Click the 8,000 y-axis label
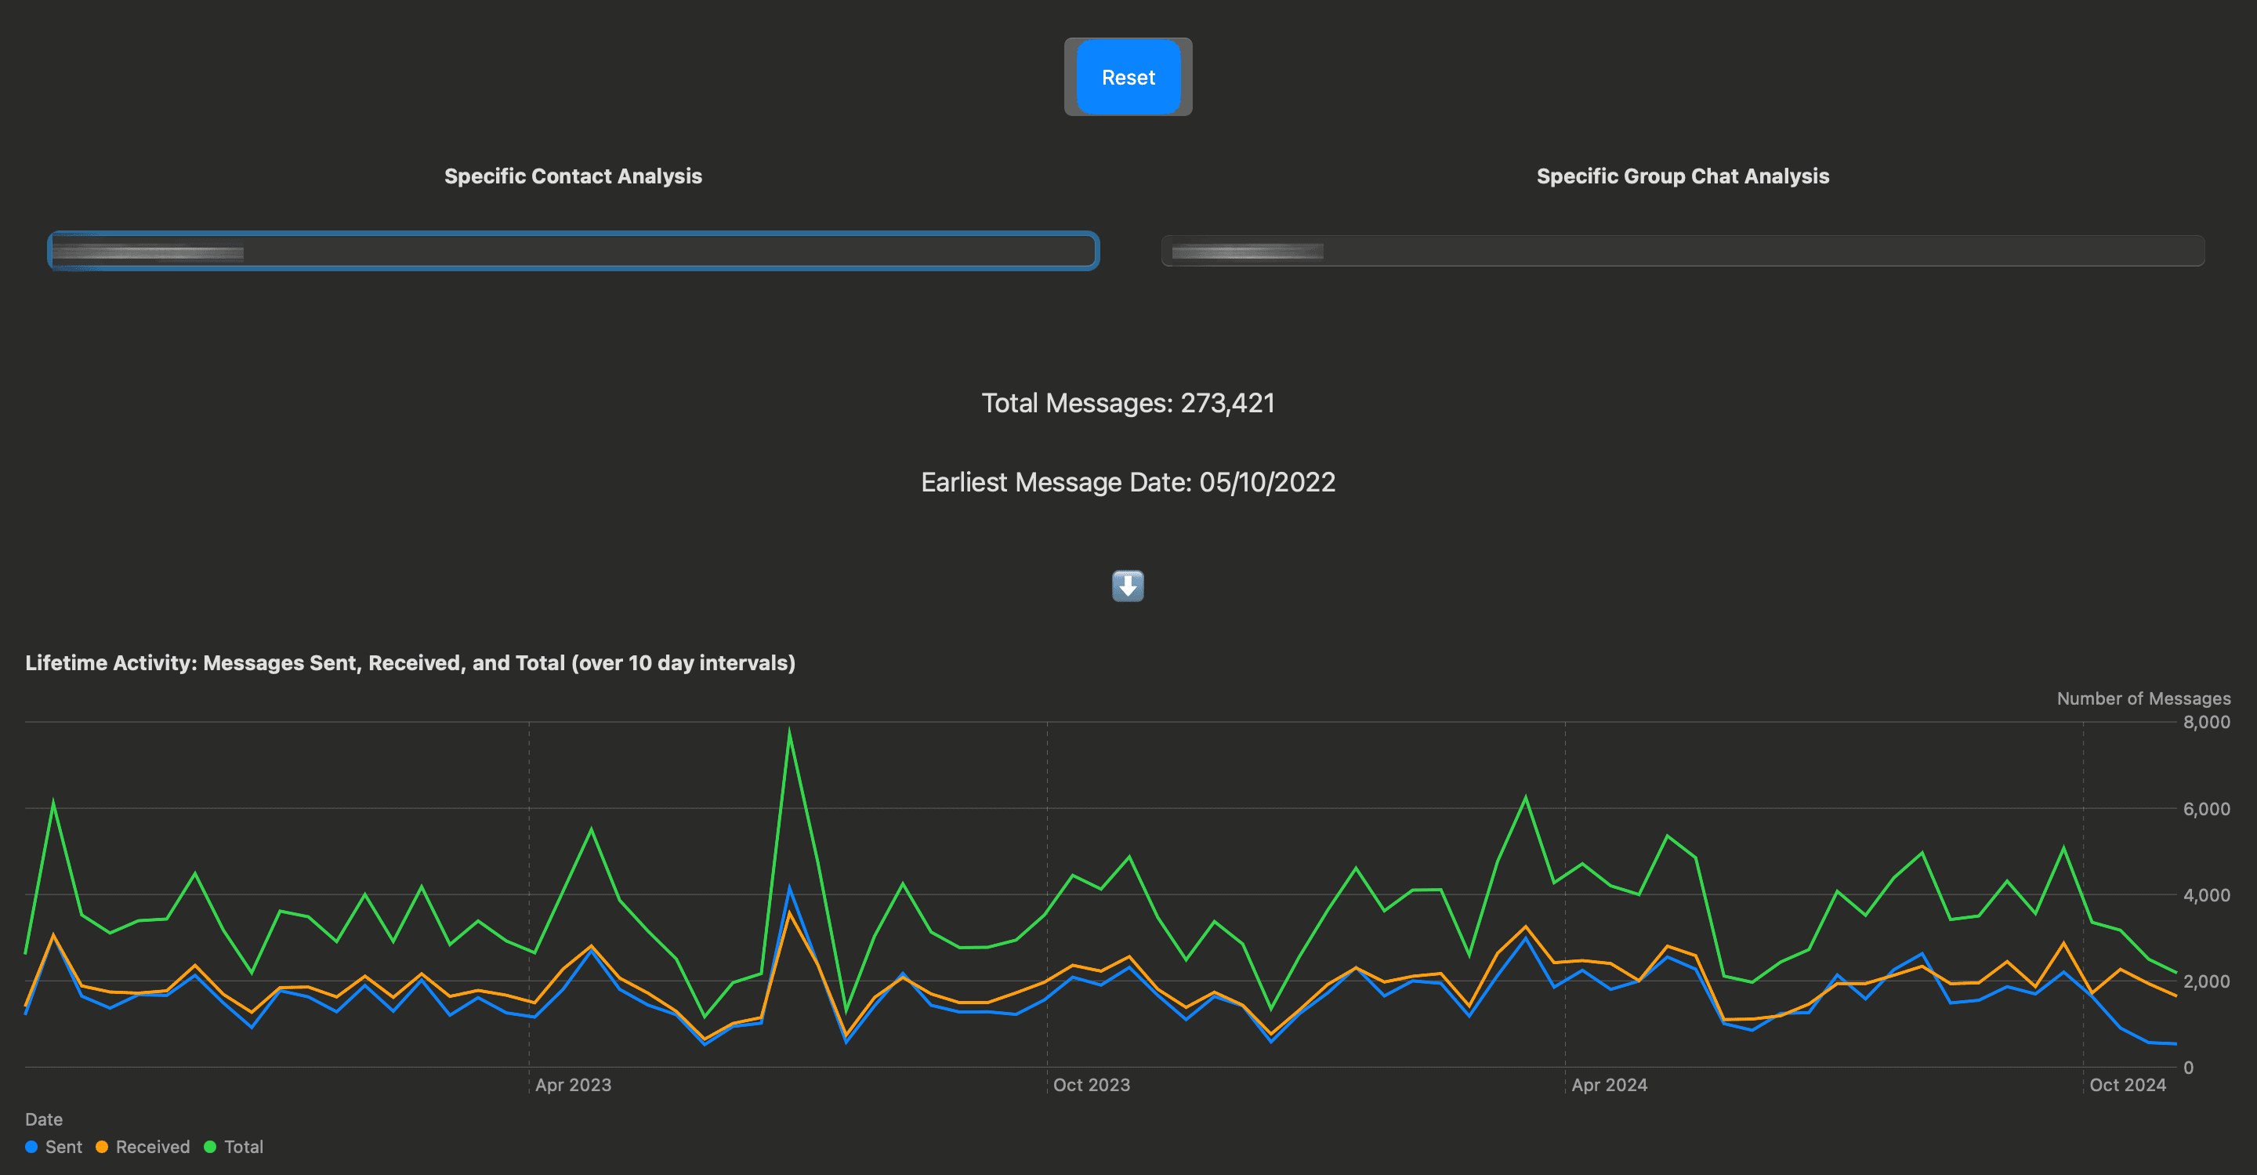Image resolution: width=2257 pixels, height=1175 pixels. (x=2206, y=722)
